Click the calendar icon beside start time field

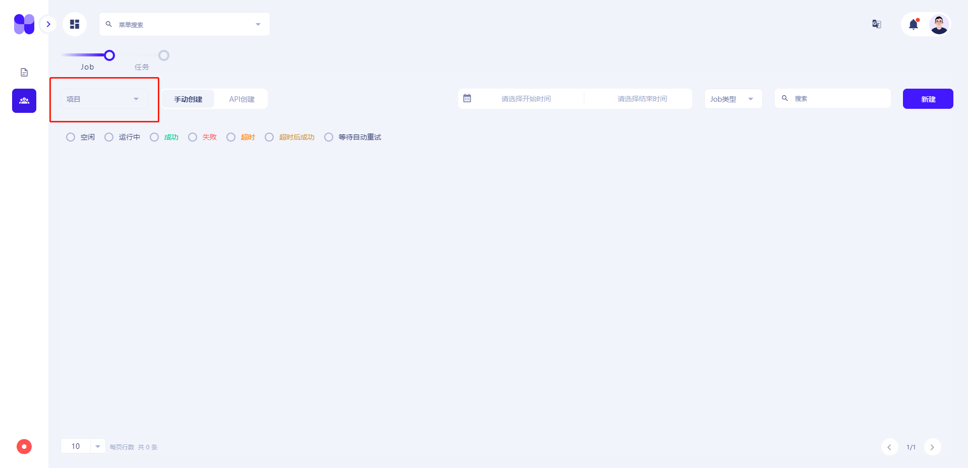[x=468, y=98]
